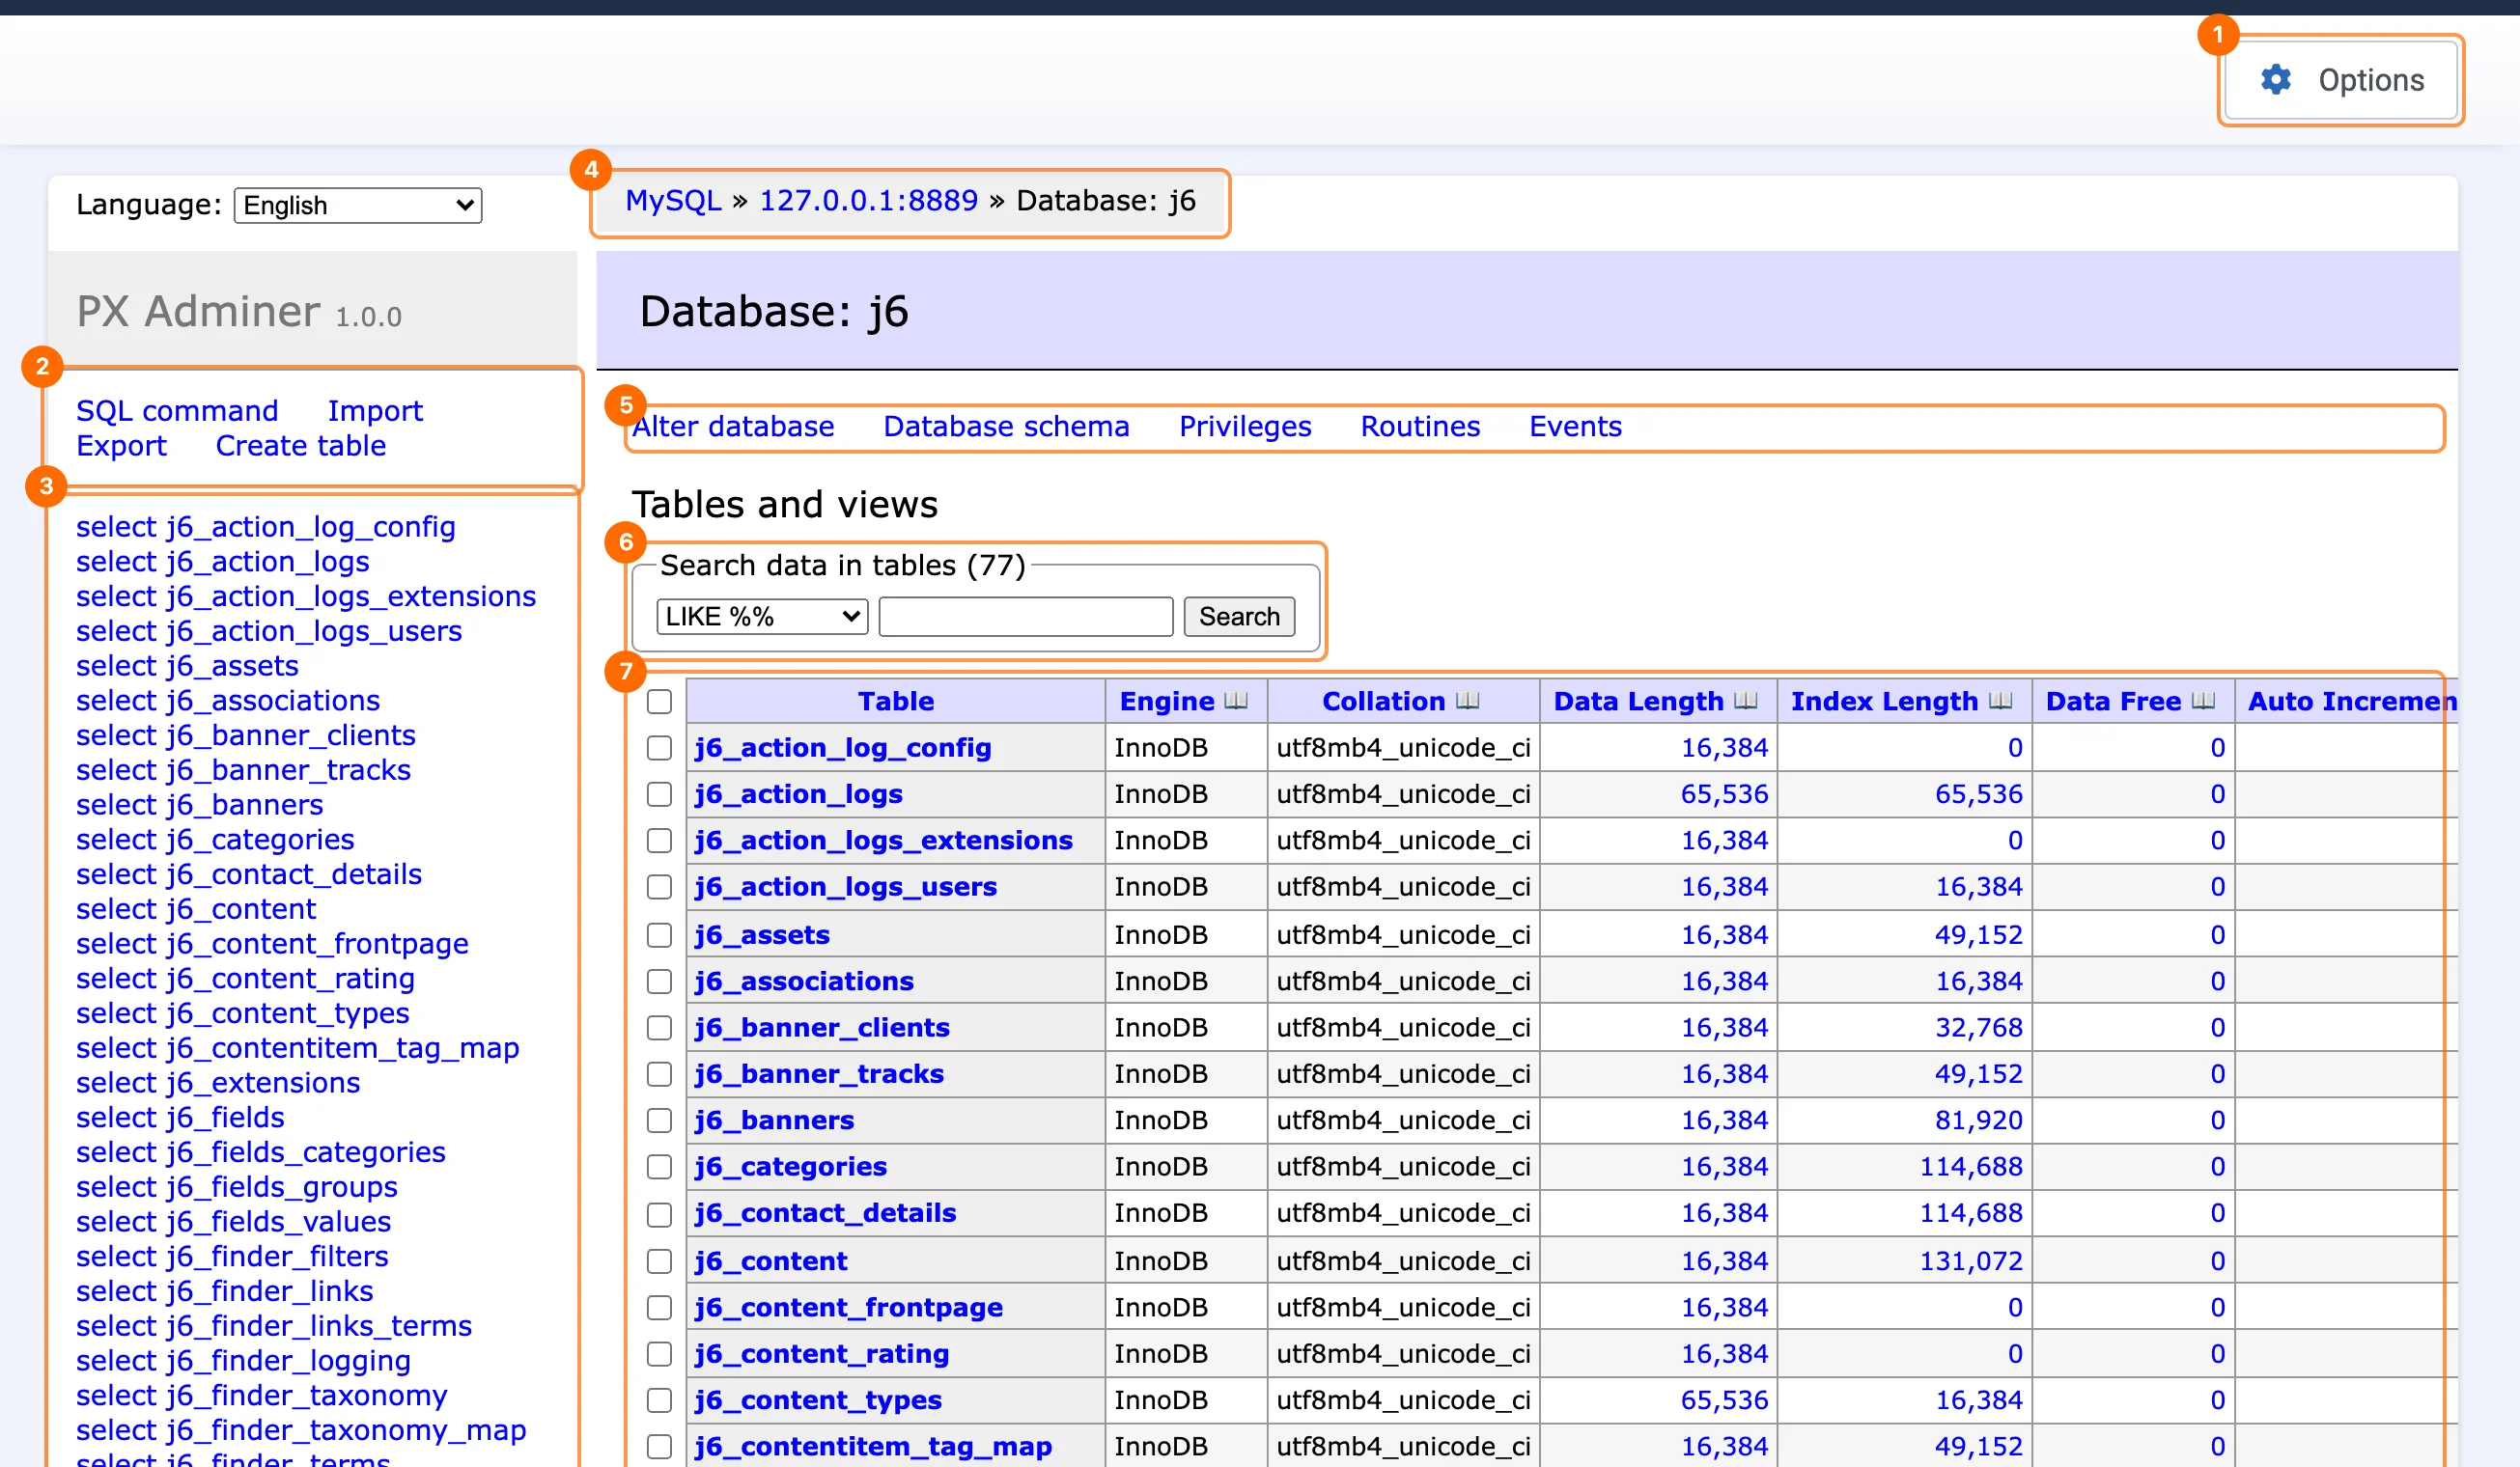This screenshot has height=1467, width=2520.
Task: Click the MySQL breadcrumb link
Action: [673, 201]
